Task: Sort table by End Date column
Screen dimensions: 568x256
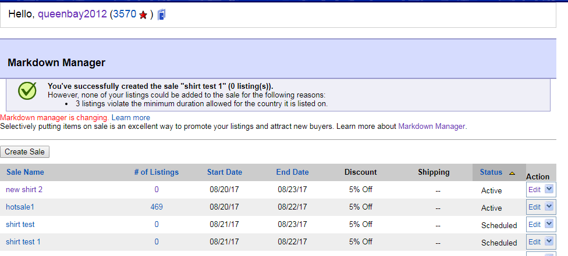Action: [x=292, y=172]
